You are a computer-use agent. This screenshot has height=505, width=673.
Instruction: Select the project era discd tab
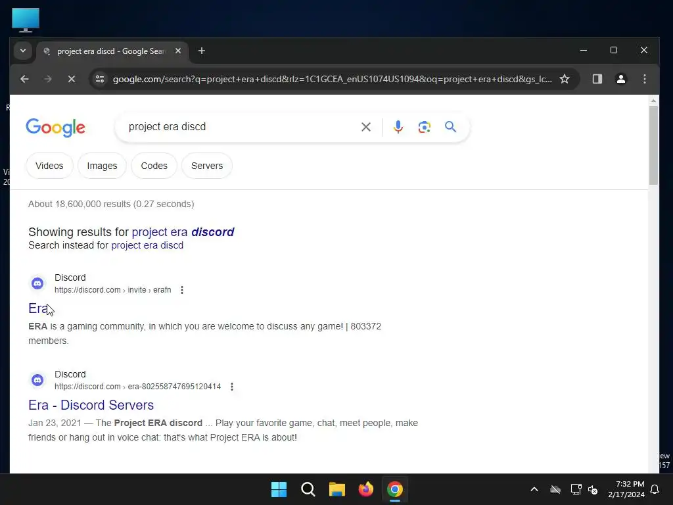[x=112, y=51]
